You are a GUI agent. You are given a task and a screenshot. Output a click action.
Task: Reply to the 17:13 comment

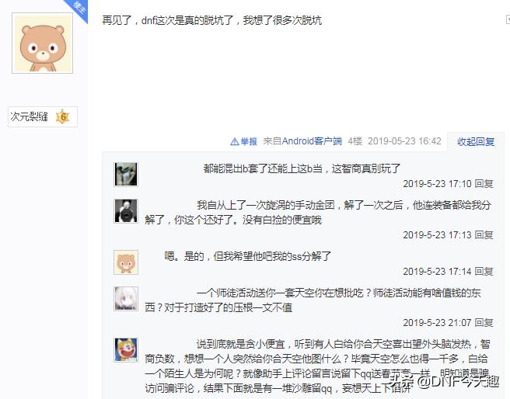[484, 234]
